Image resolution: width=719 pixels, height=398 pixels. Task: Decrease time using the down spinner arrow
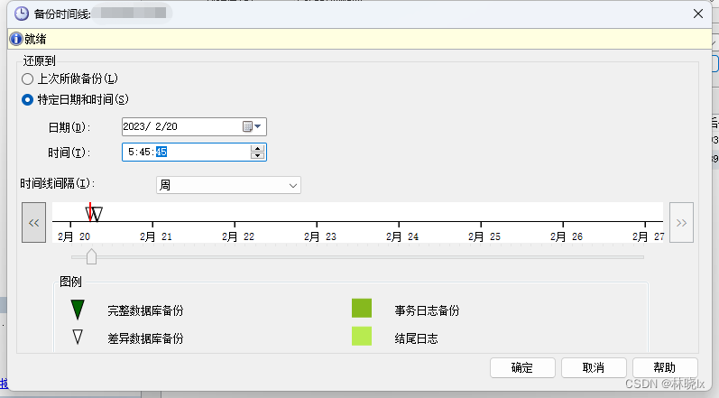click(258, 156)
